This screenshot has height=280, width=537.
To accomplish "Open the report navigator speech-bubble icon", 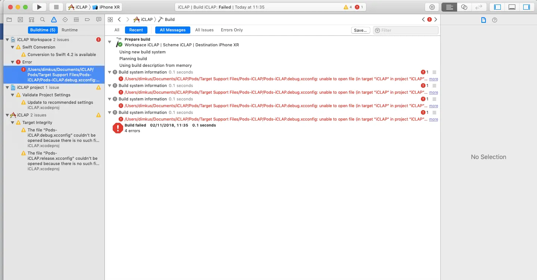I will (99, 19).
